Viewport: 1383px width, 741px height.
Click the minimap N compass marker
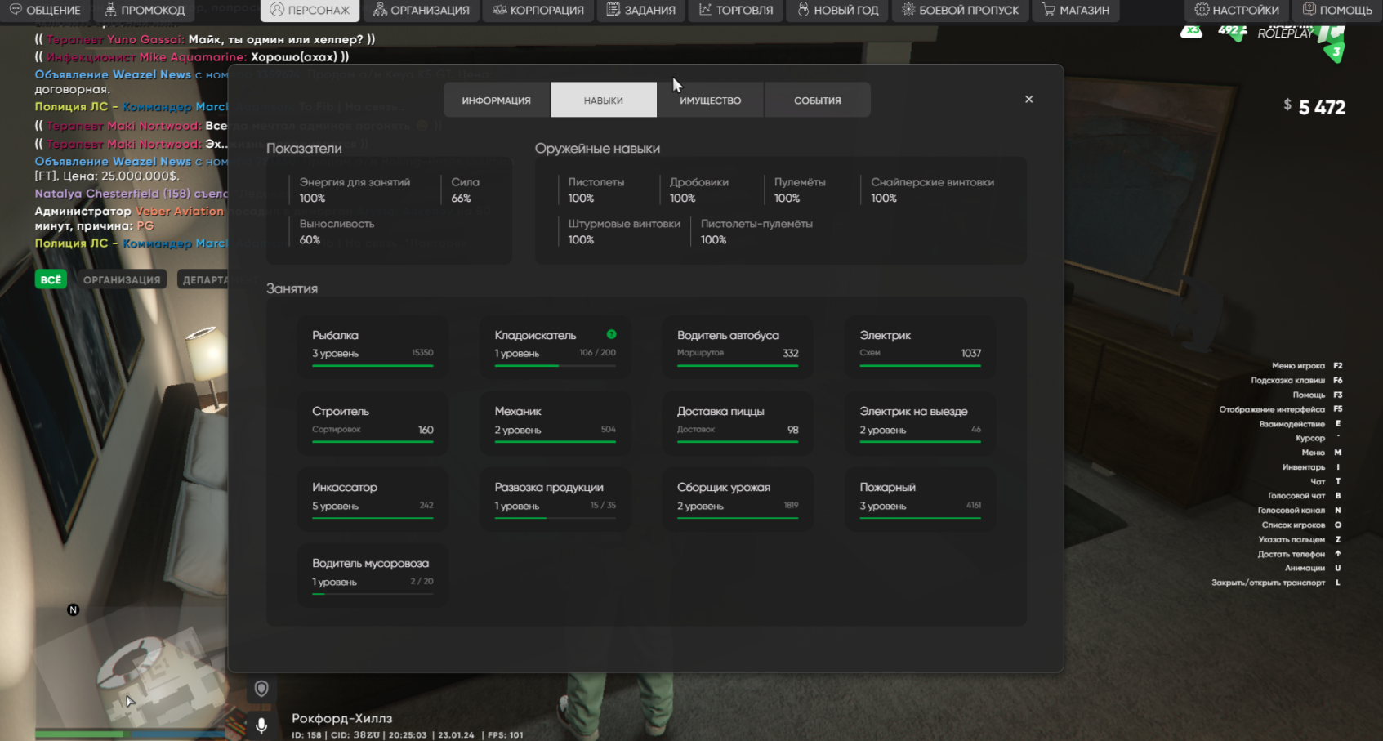coord(73,609)
